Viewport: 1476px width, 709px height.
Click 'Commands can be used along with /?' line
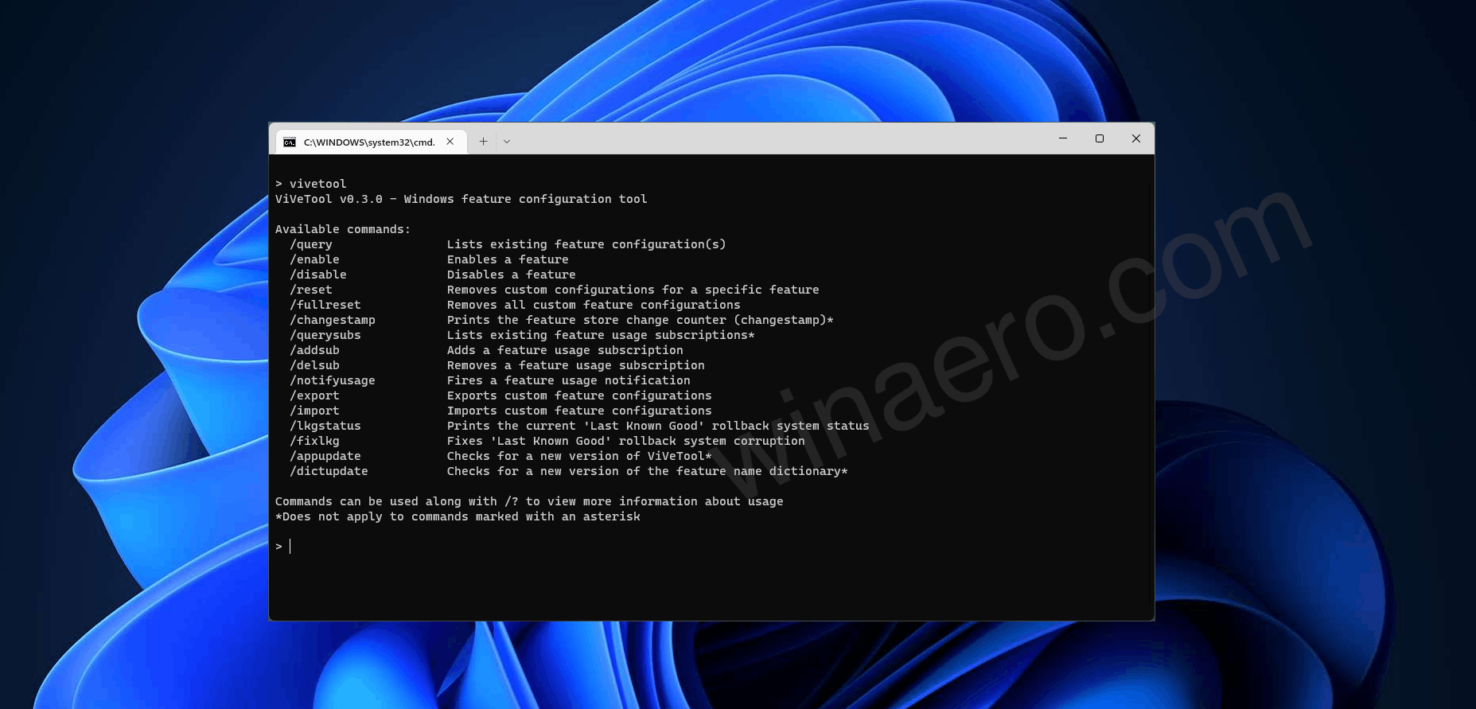coord(529,501)
